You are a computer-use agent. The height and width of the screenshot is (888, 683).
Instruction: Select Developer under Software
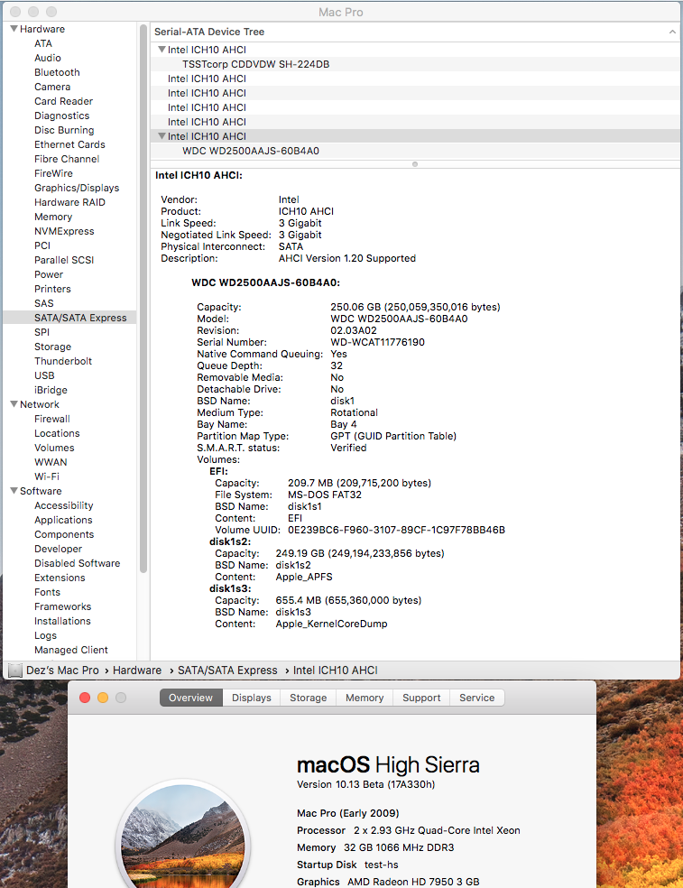point(58,549)
